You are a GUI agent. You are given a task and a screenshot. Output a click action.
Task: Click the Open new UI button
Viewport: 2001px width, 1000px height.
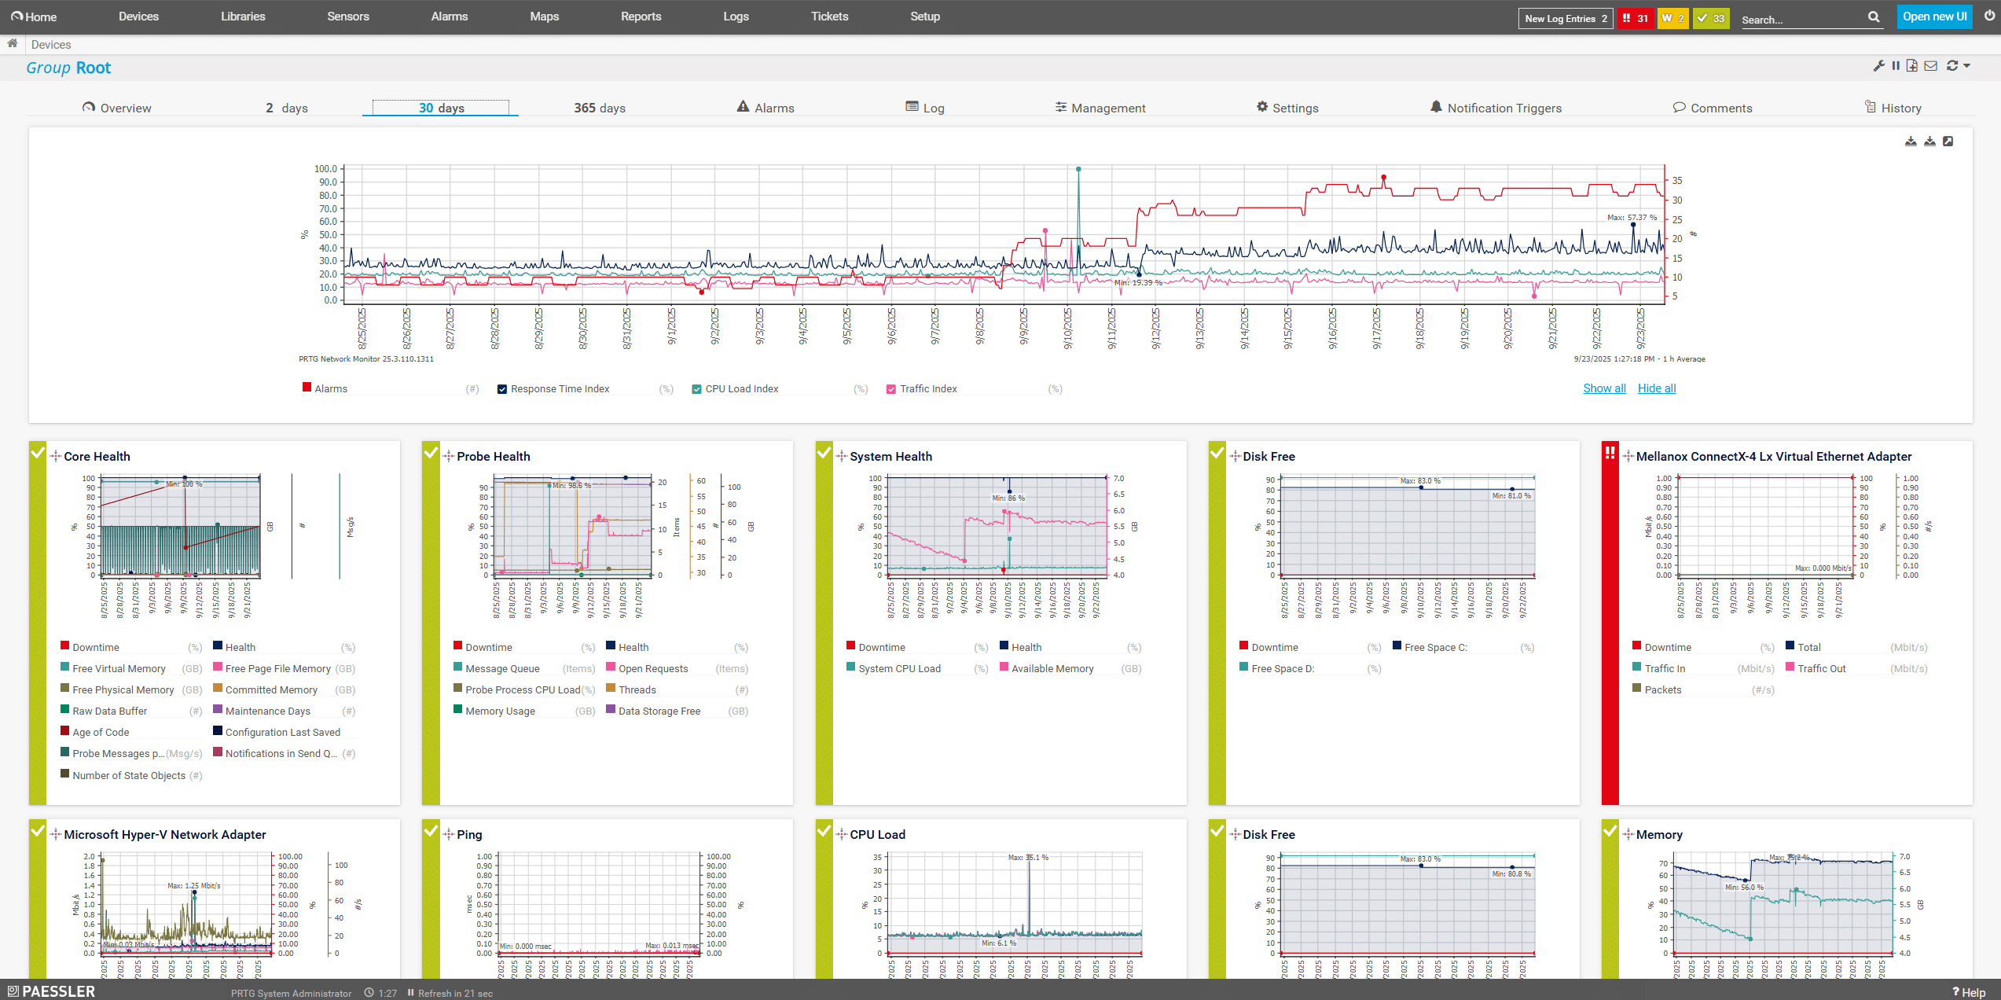point(1934,17)
